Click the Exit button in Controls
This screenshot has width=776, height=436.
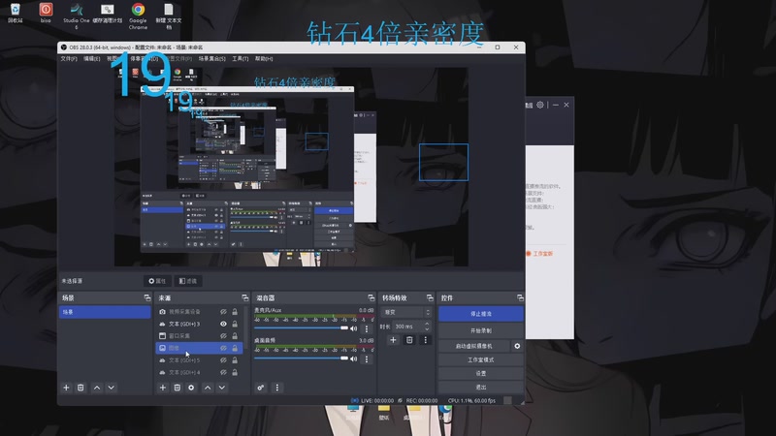coord(480,387)
